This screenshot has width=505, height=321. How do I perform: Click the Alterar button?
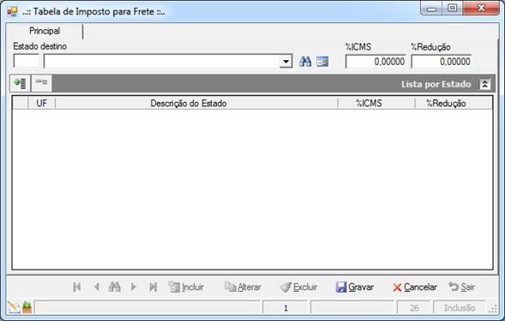click(243, 287)
